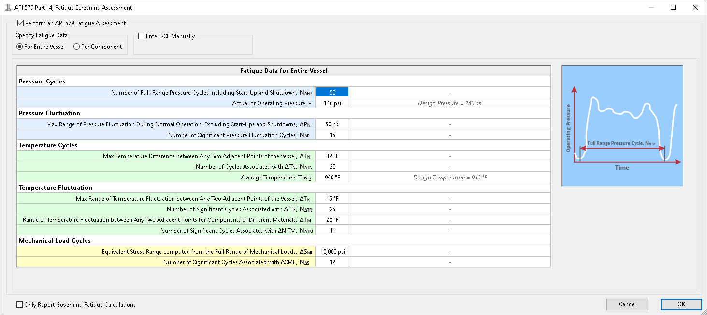Minimize the Fatigue Screening Assessment window
This screenshot has height=315, width=707.
651,7
